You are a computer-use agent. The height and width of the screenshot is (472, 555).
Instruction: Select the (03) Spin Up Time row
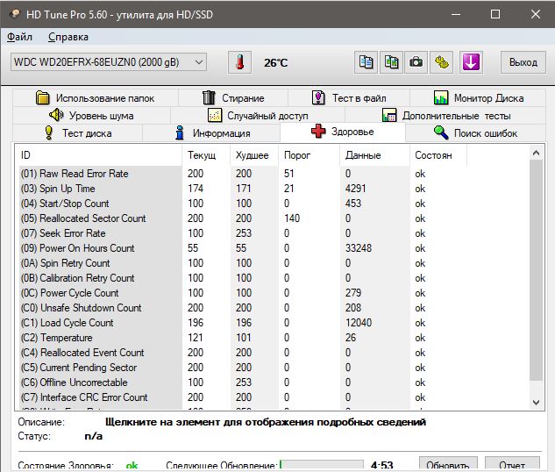click(x=241, y=189)
